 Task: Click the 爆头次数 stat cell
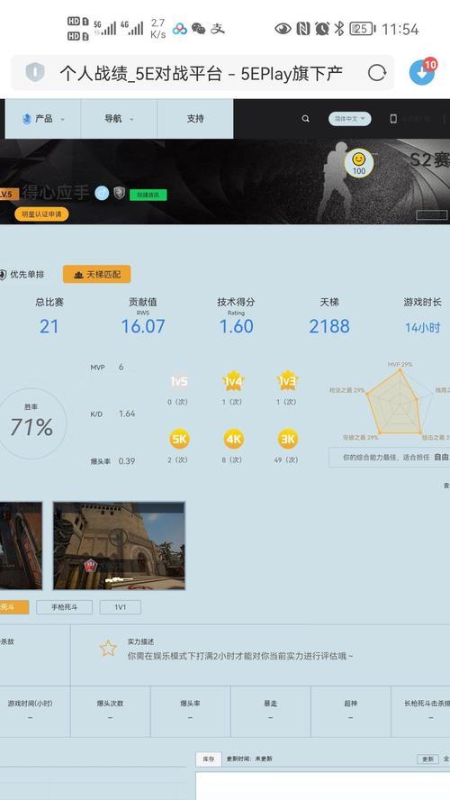[110, 711]
